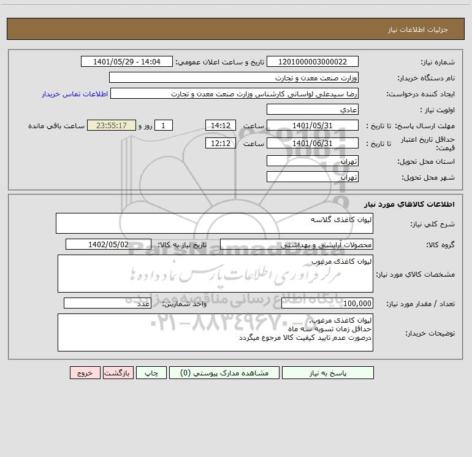The height and width of the screenshot is (457, 472).
Task: Click the label ساعت باقی مانده
Action: click(x=56, y=126)
